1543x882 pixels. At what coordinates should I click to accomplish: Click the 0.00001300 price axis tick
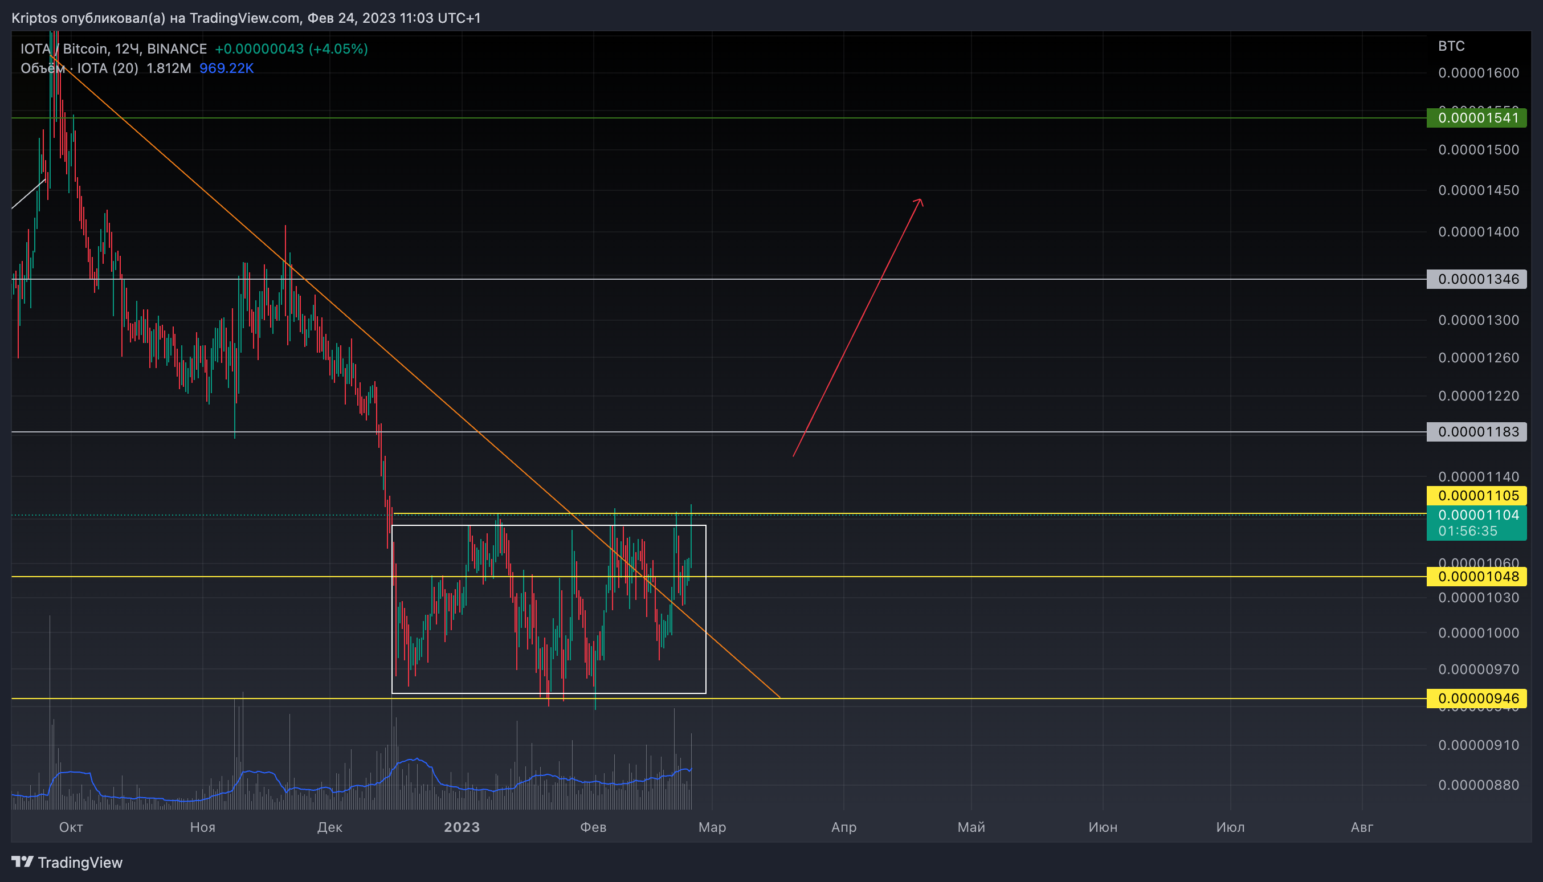click(x=1478, y=320)
